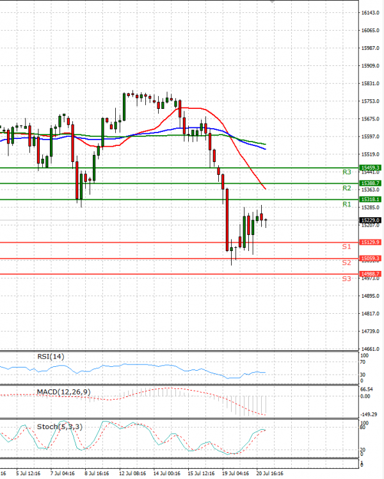The width and height of the screenshot is (384, 479).
Task: Click the 12 Jul 08:16 time label
Action: click(132, 473)
